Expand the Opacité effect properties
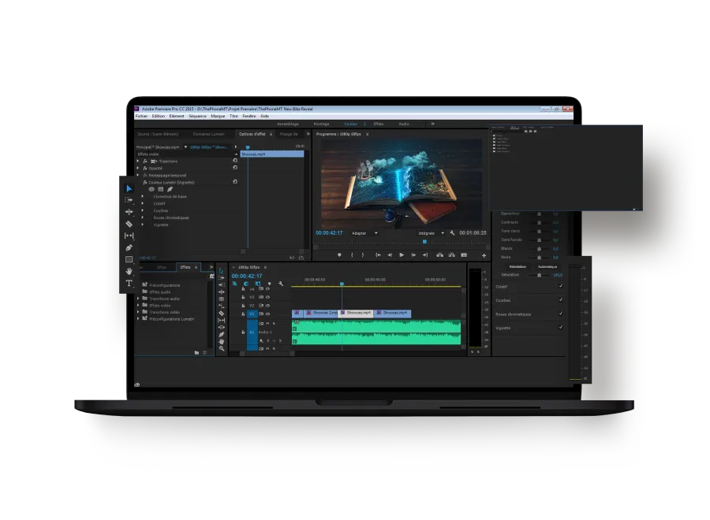Viewport: 710px width, 520px height. click(138, 168)
